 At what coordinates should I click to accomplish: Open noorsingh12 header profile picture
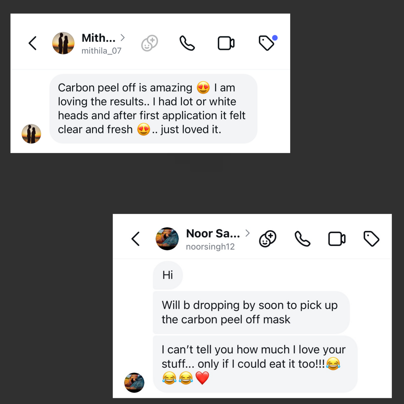167,239
